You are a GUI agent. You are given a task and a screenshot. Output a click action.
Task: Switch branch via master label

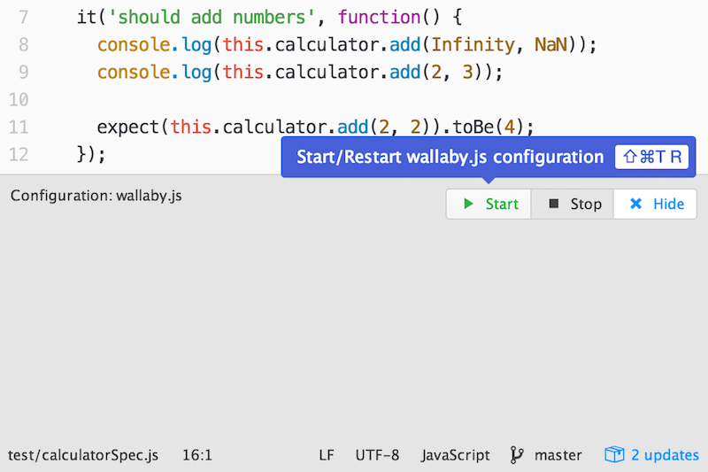click(558, 455)
